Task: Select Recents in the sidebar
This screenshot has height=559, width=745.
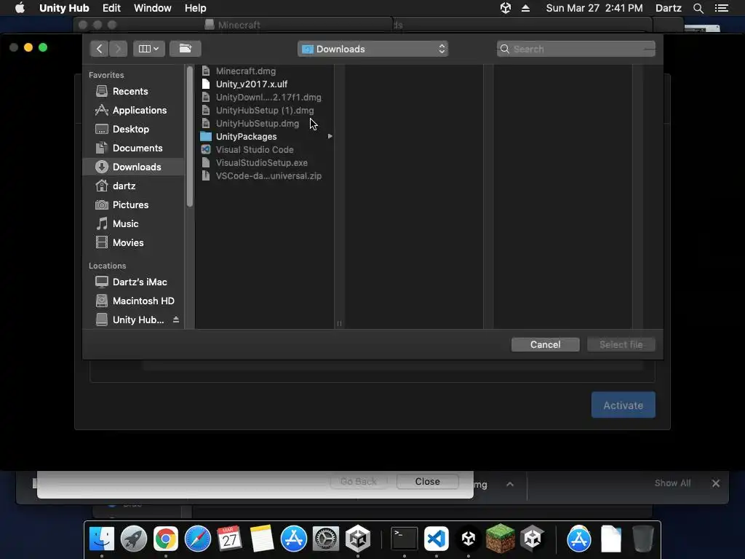Action: [133, 91]
